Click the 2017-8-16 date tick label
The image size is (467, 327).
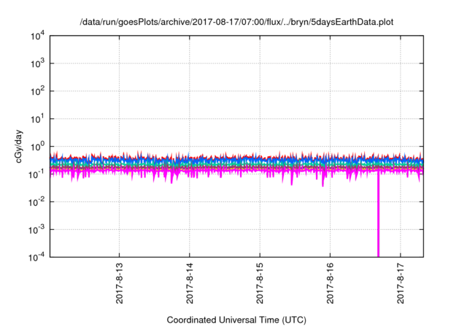pyautogui.click(x=330, y=283)
